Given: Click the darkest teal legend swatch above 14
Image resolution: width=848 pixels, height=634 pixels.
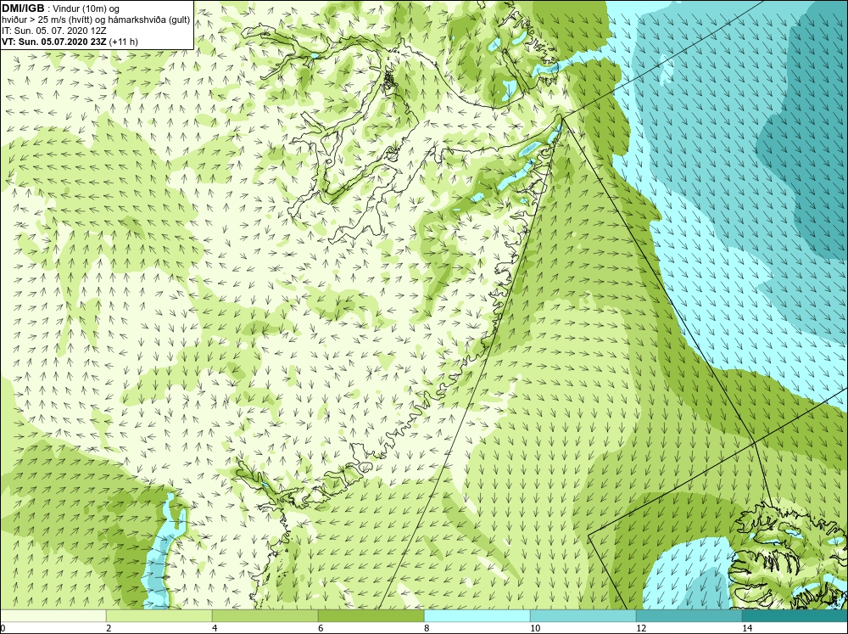Looking at the screenshot, I should [x=795, y=615].
